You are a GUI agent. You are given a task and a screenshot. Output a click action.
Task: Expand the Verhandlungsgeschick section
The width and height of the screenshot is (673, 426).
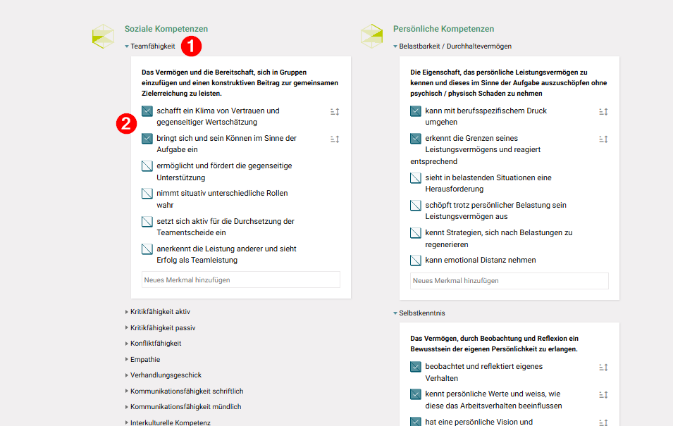coord(163,375)
